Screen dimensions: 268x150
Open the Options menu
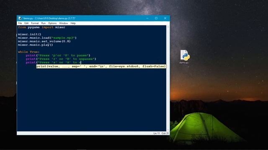tap(52, 23)
